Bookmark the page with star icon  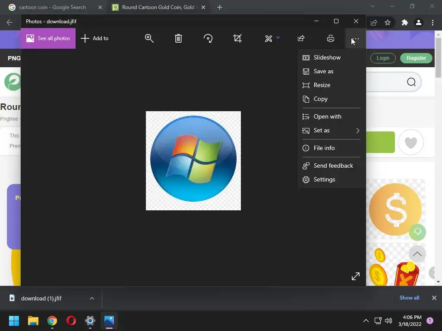click(x=388, y=22)
